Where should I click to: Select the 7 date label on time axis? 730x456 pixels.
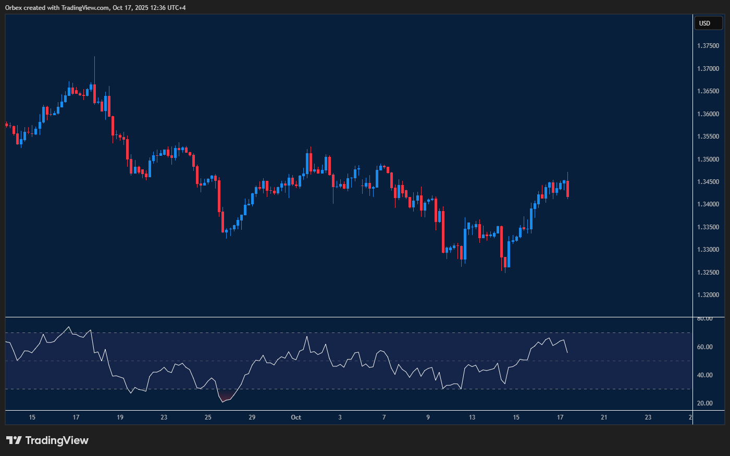(384, 417)
